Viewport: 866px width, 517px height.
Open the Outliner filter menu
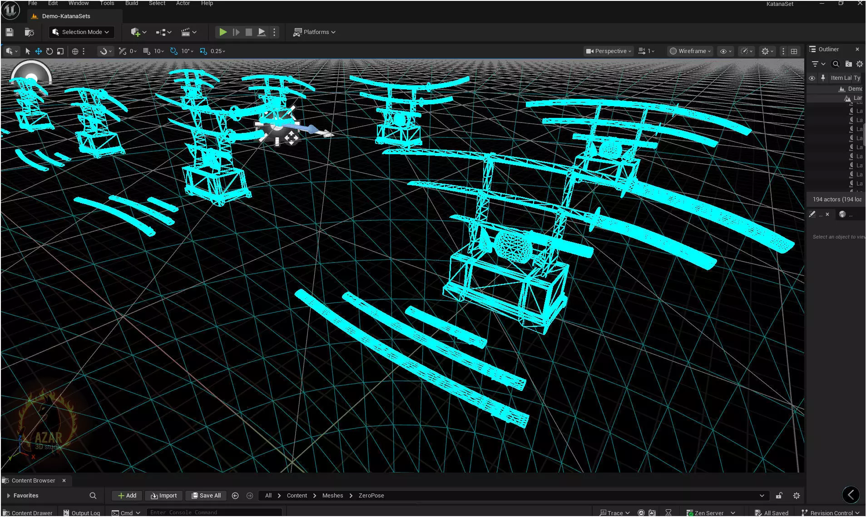pyautogui.click(x=819, y=64)
